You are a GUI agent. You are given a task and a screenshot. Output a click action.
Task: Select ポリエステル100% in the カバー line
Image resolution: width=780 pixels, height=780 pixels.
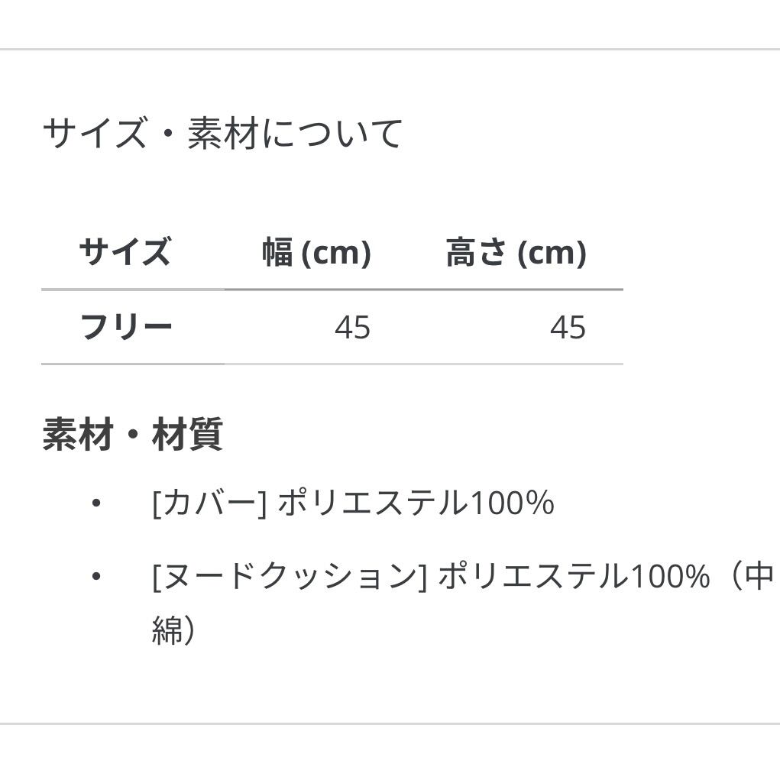(x=415, y=503)
